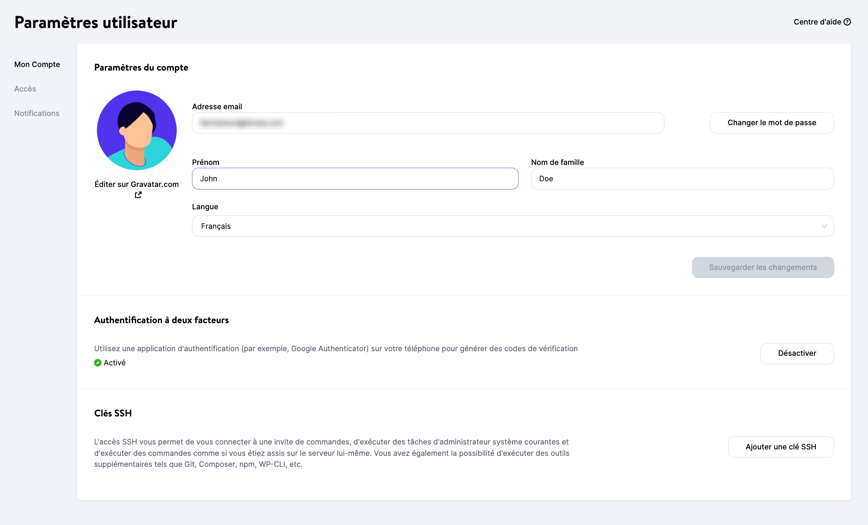
Task: Click the green Activé checkmark icon
Action: pos(98,363)
